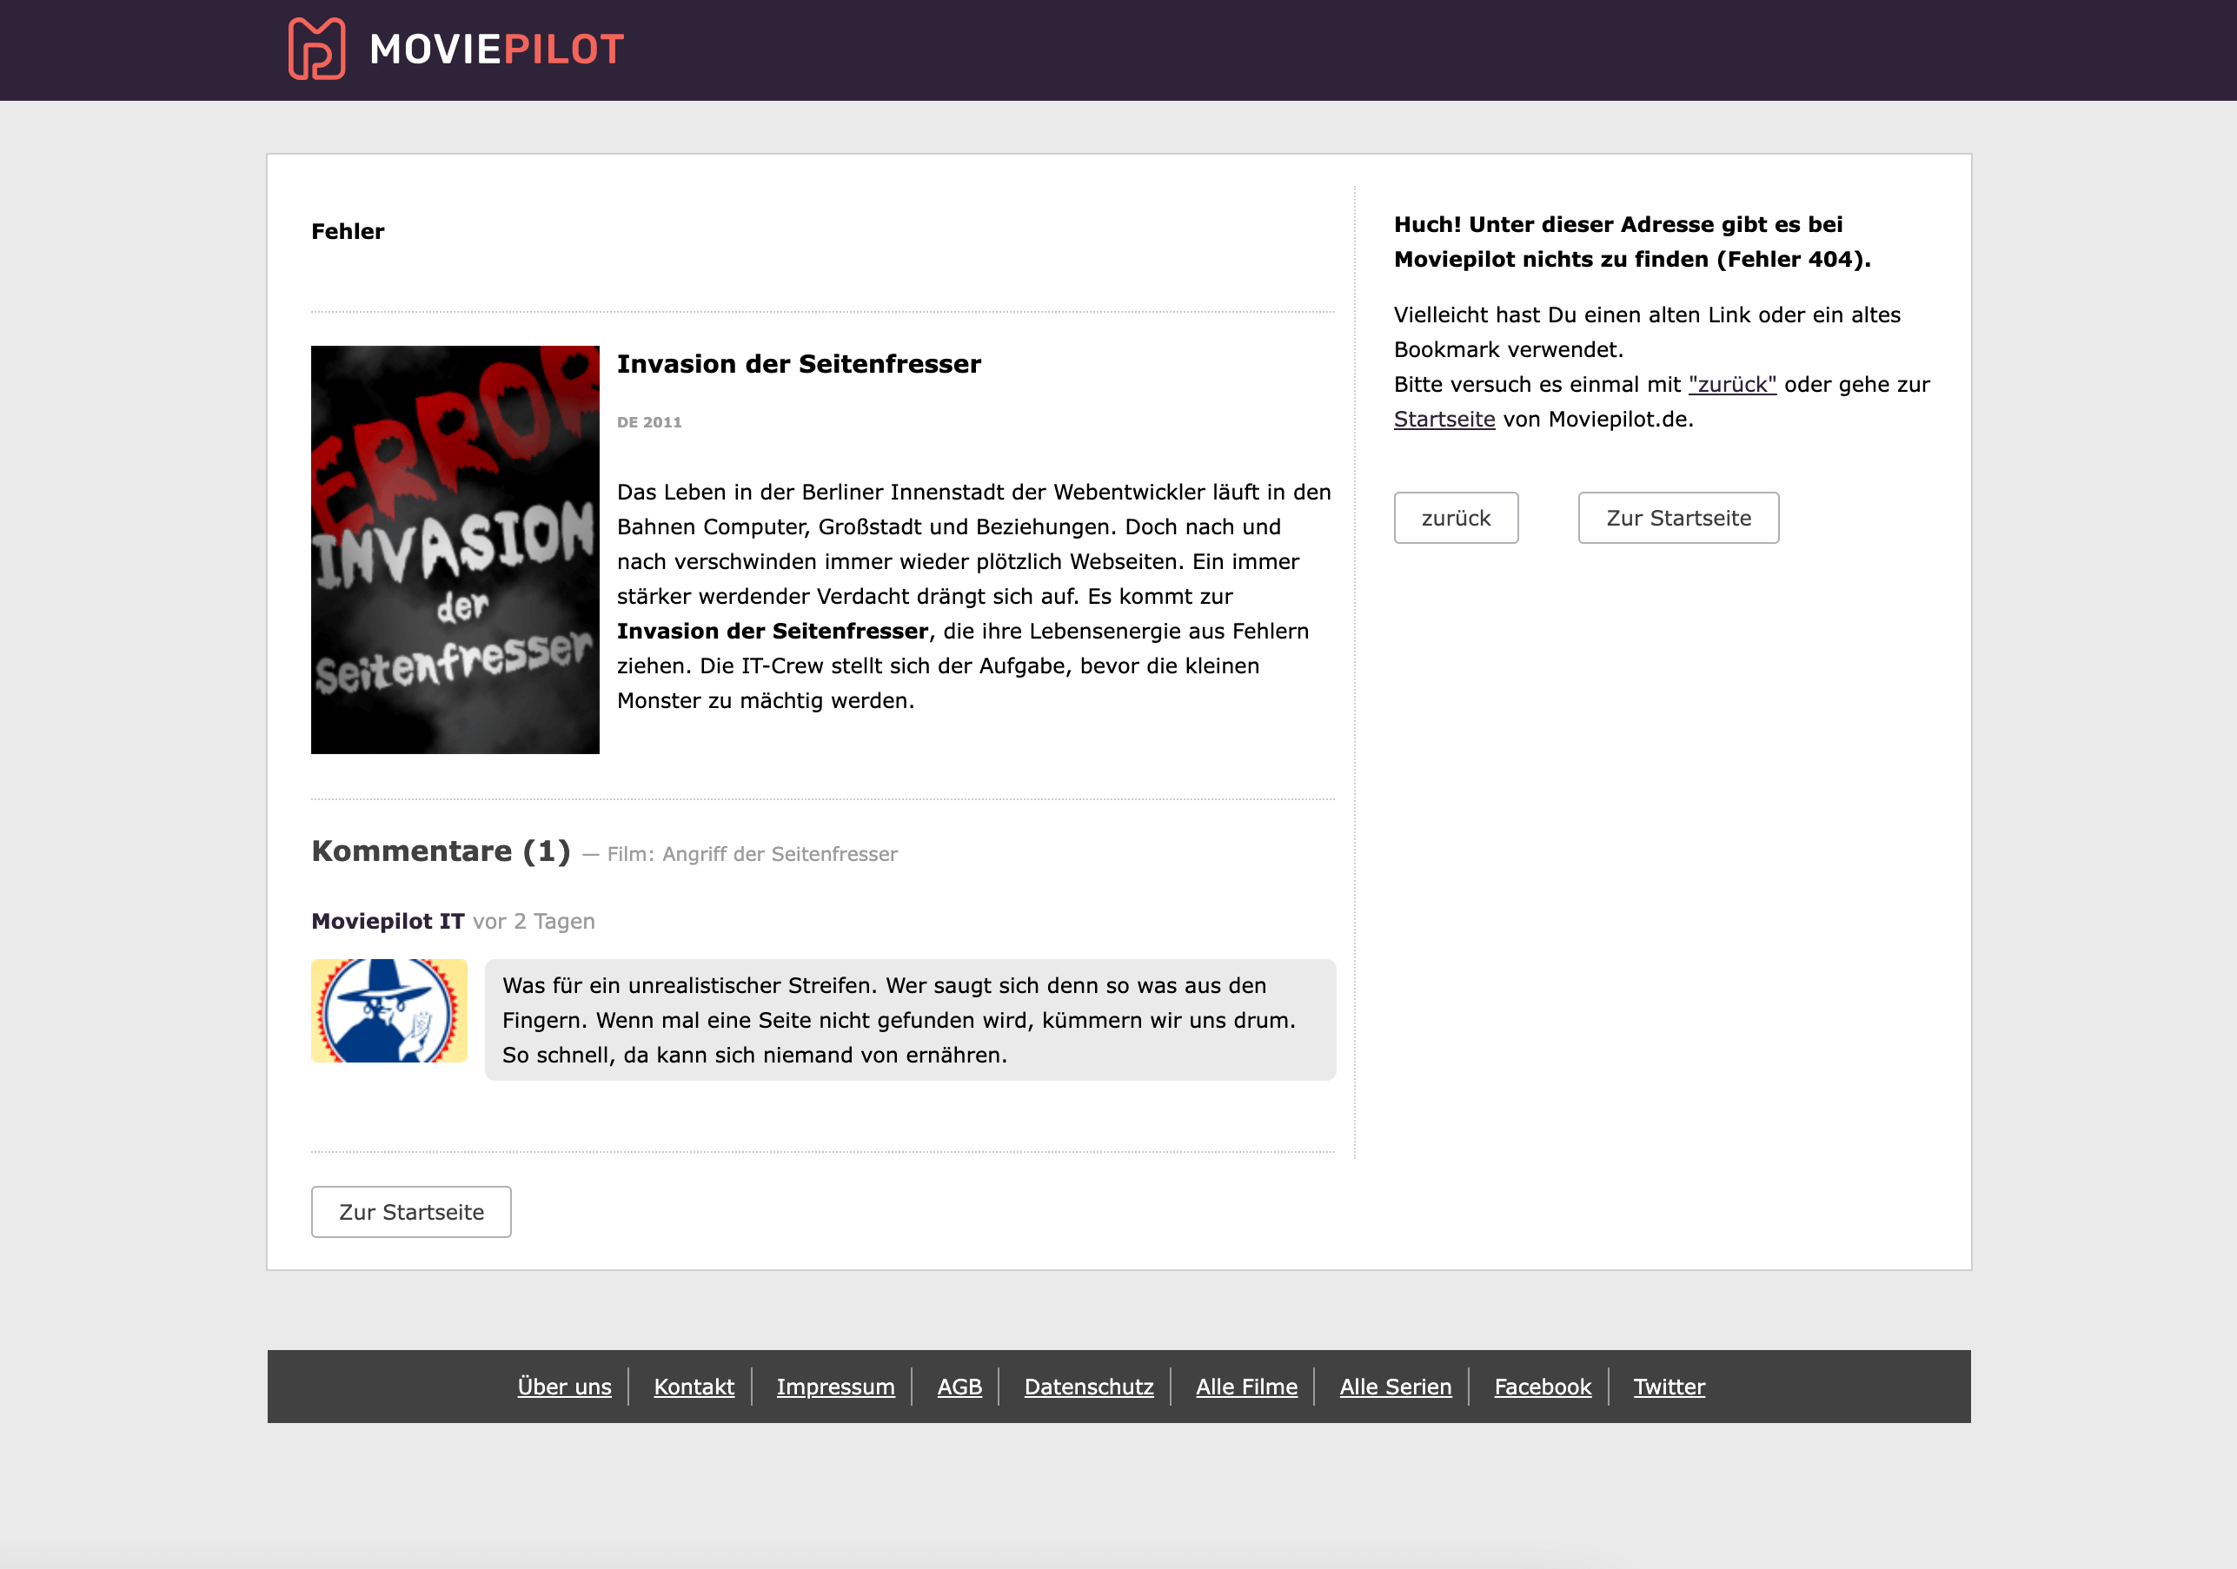Open Kontakt footer link
Viewport: 2237px width, 1569px height.
(x=694, y=1387)
